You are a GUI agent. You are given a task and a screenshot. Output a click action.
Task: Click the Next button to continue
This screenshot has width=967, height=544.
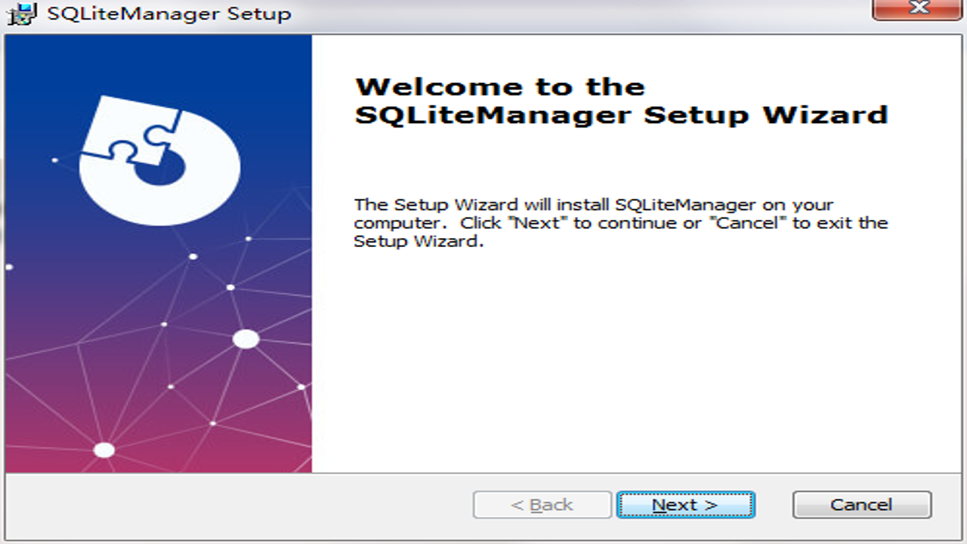[685, 505]
